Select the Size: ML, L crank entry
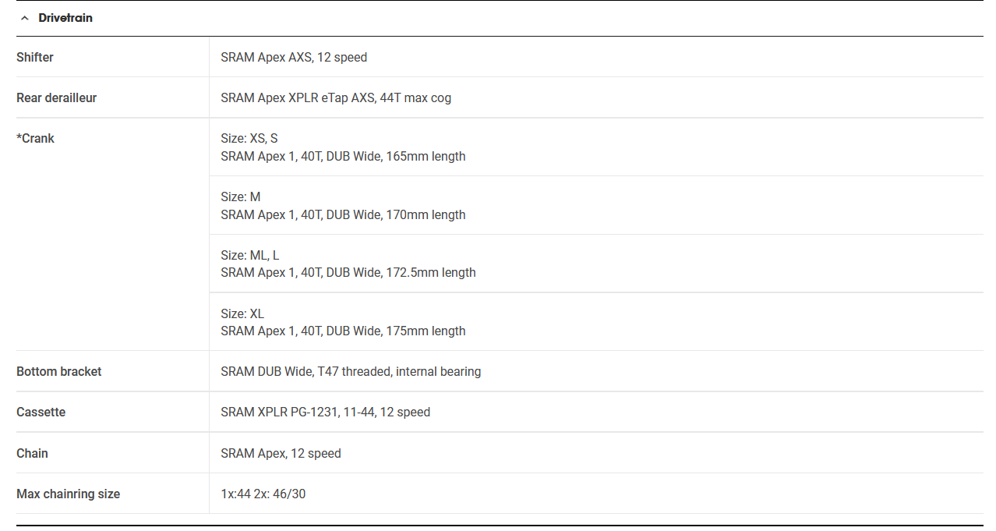 pos(250,255)
